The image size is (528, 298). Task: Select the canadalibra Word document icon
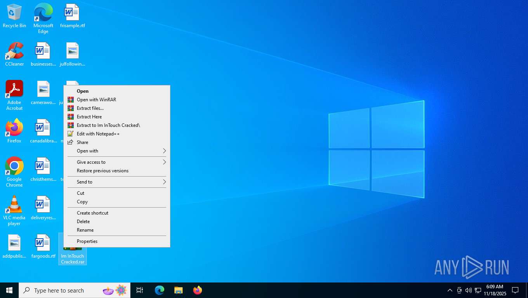pyautogui.click(x=43, y=131)
